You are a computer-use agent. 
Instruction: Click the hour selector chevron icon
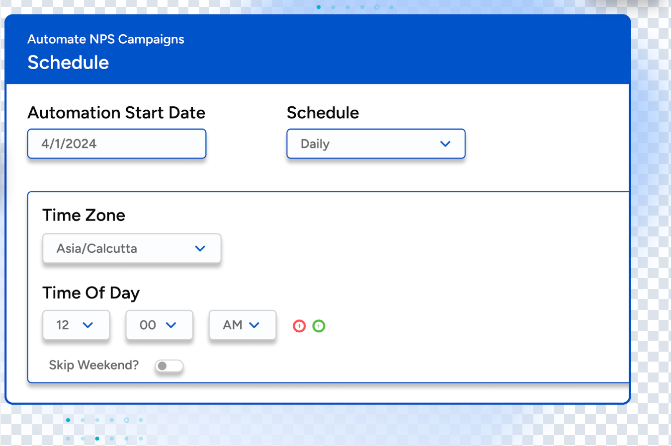[x=88, y=325]
